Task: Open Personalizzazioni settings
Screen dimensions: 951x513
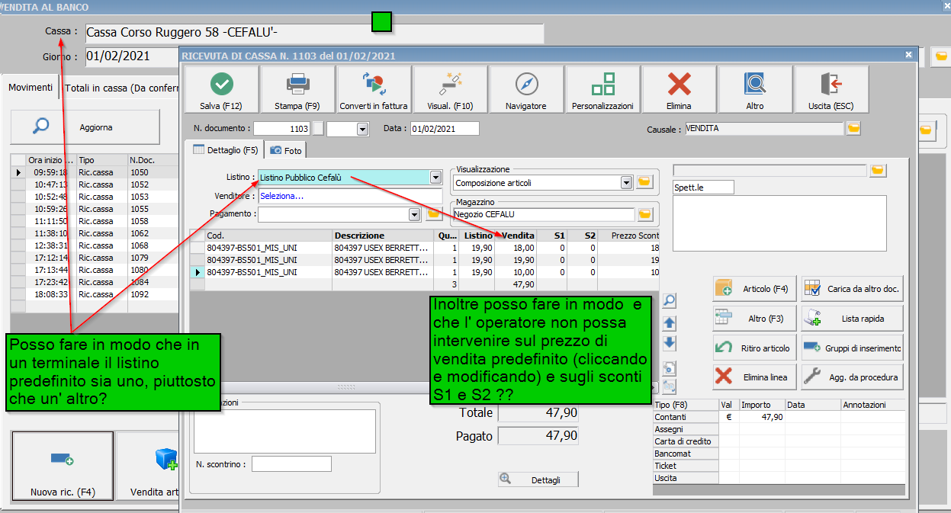Action: [602, 89]
